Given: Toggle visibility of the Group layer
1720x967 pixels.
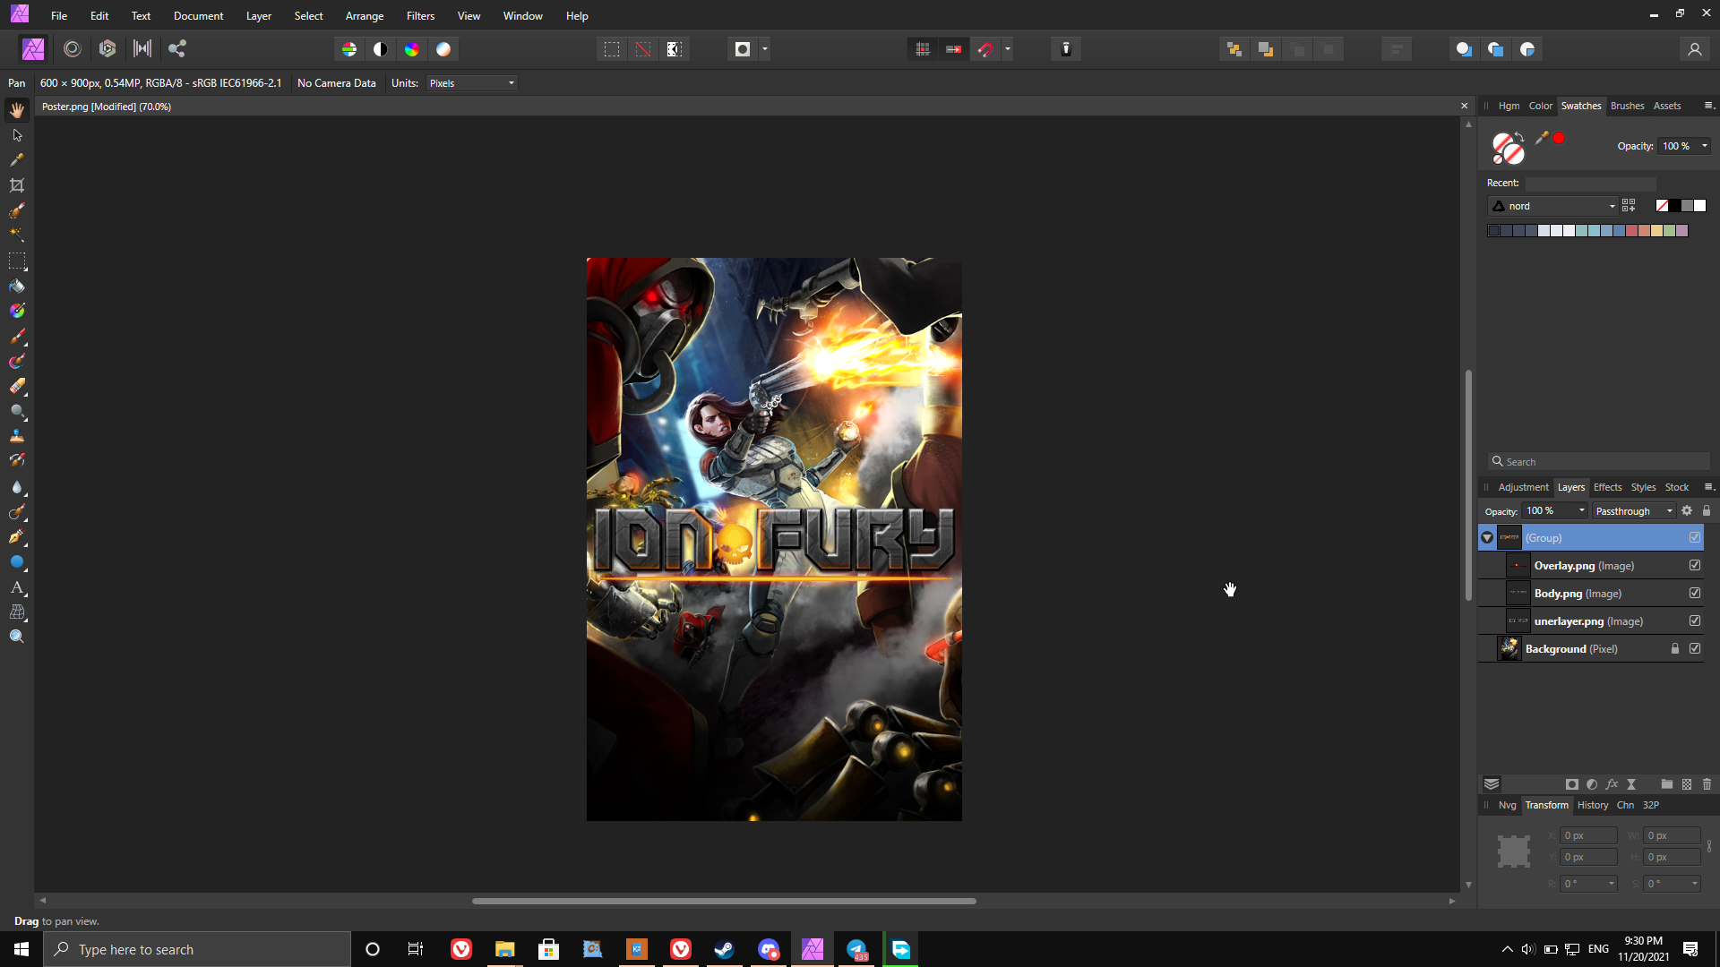Looking at the screenshot, I should pyautogui.click(x=1695, y=538).
